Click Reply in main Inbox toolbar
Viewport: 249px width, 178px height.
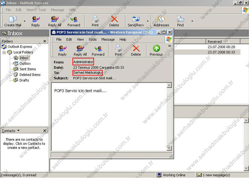tap(35, 21)
